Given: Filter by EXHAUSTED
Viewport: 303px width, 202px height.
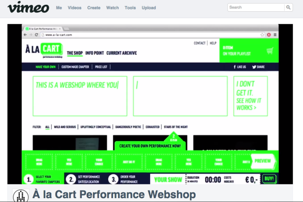Looking at the screenshot, I should [x=152, y=127].
